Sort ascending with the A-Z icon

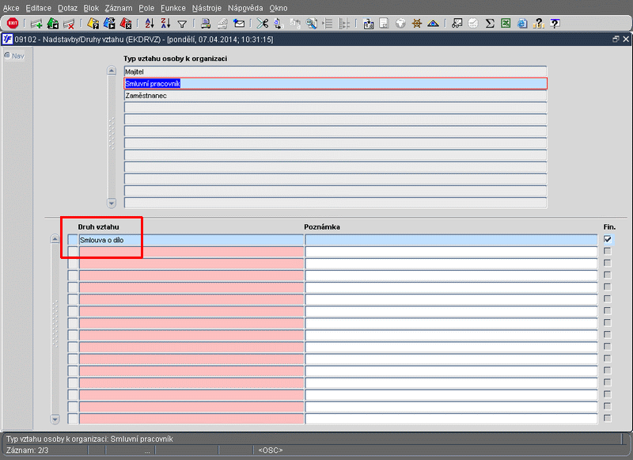coord(150,24)
